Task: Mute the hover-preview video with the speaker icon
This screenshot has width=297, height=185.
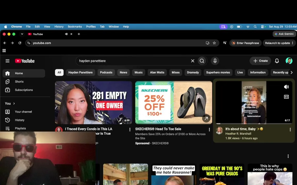Action: 286,87
